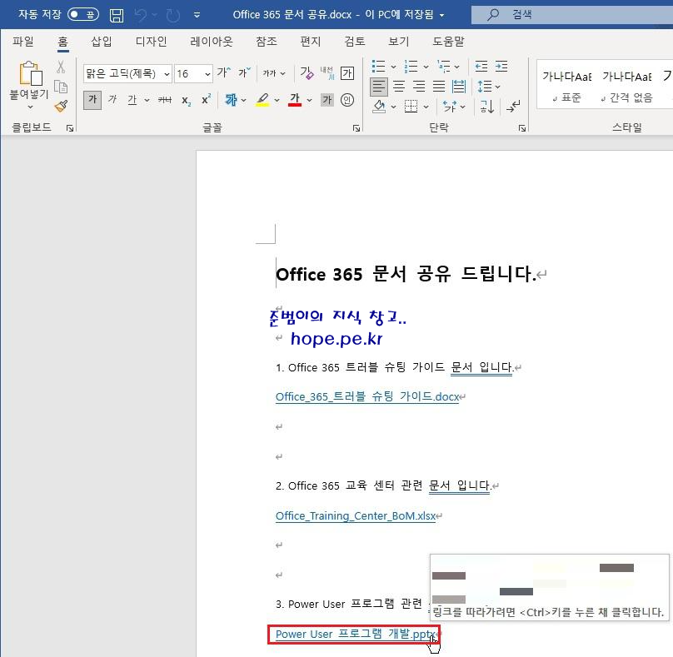
Task: Click the character border (가) icon
Action: point(347,73)
